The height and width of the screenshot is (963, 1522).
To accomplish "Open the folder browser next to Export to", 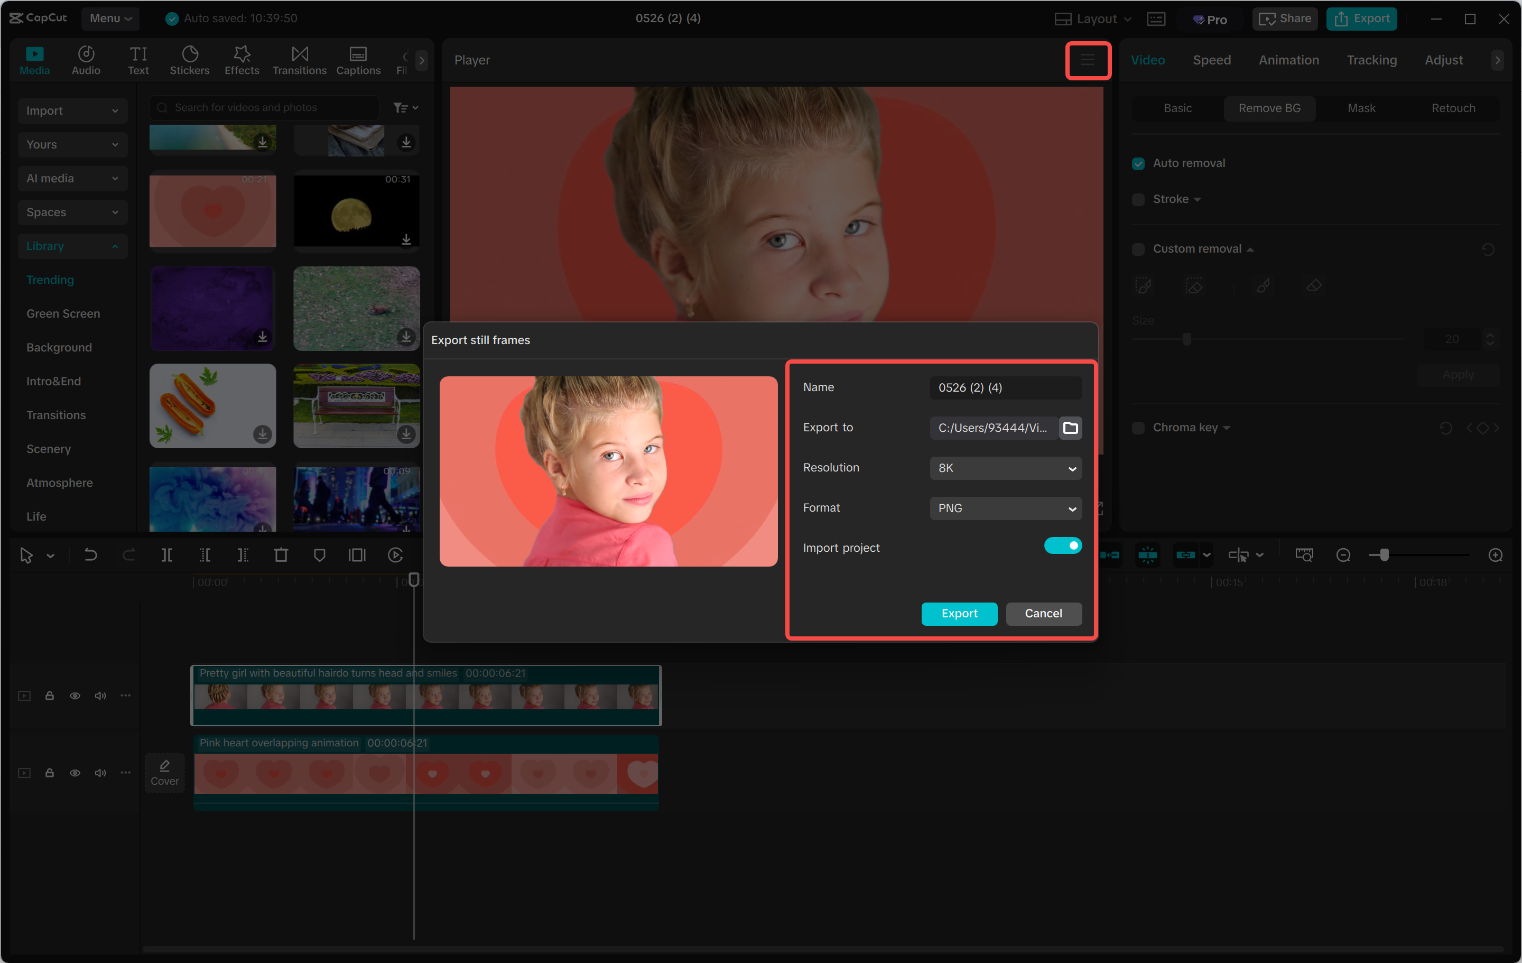I will pyautogui.click(x=1071, y=428).
